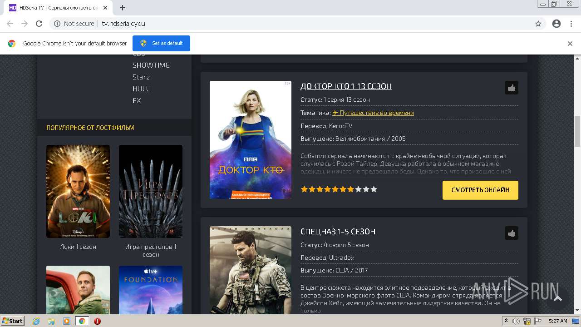The height and width of the screenshot is (327, 581).
Task: Click the page scrollbar thumb
Action: pyautogui.click(x=577, y=131)
